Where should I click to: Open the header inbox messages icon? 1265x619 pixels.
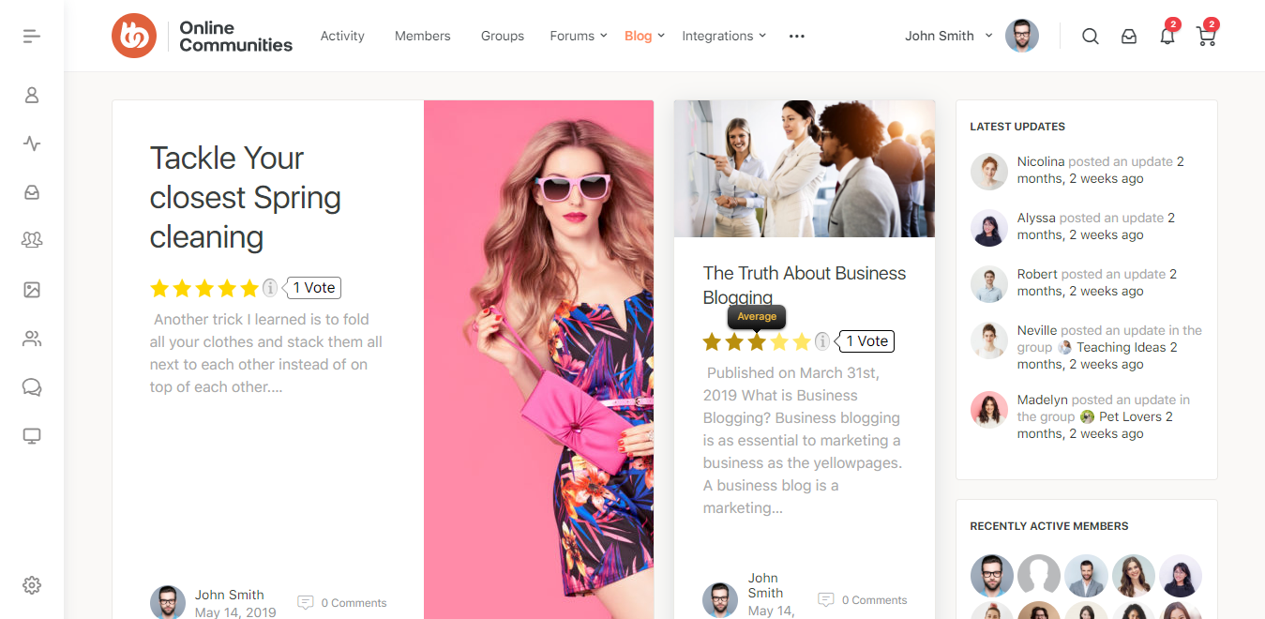(x=1129, y=37)
